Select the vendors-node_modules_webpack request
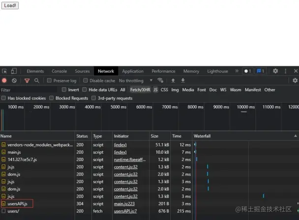Viewport: 299px width, 220px height. (149, 145)
